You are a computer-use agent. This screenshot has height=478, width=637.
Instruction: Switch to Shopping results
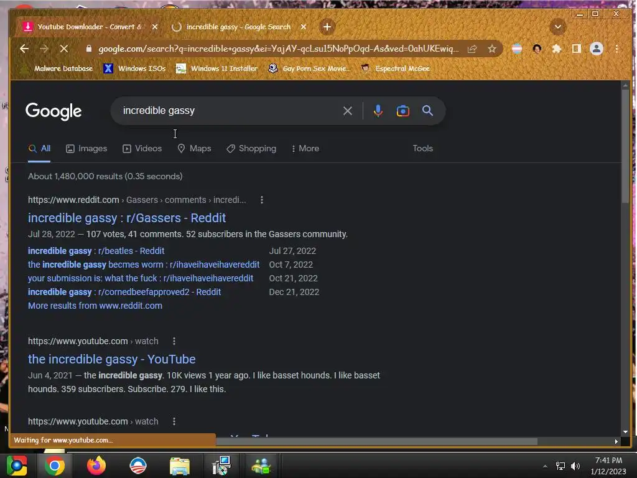point(251,148)
